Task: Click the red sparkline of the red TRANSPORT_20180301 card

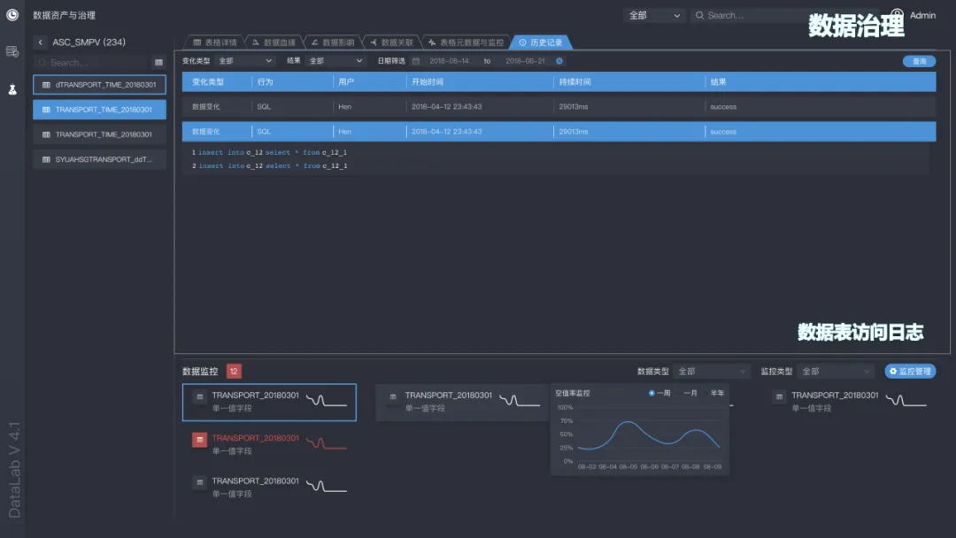Action: click(326, 443)
